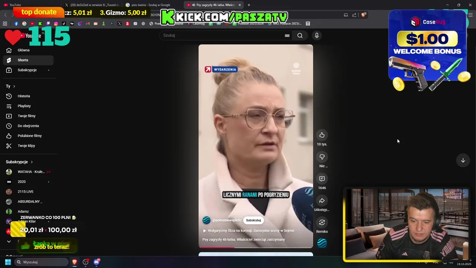Open @polsatnewsplofc channel name
The height and width of the screenshot is (268, 476).
point(226,220)
